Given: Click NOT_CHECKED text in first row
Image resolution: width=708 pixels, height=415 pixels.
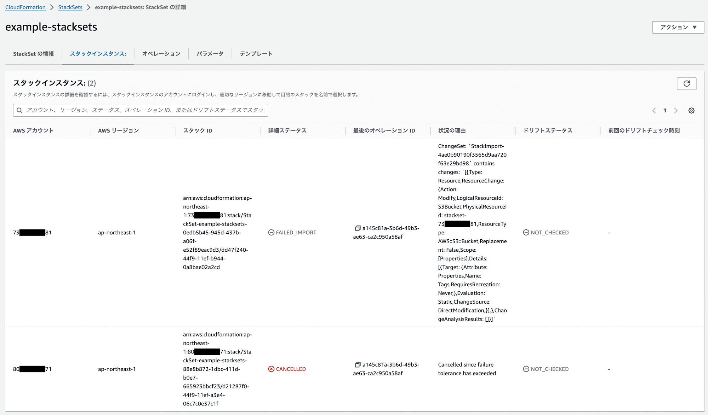Looking at the screenshot, I should [x=550, y=233].
